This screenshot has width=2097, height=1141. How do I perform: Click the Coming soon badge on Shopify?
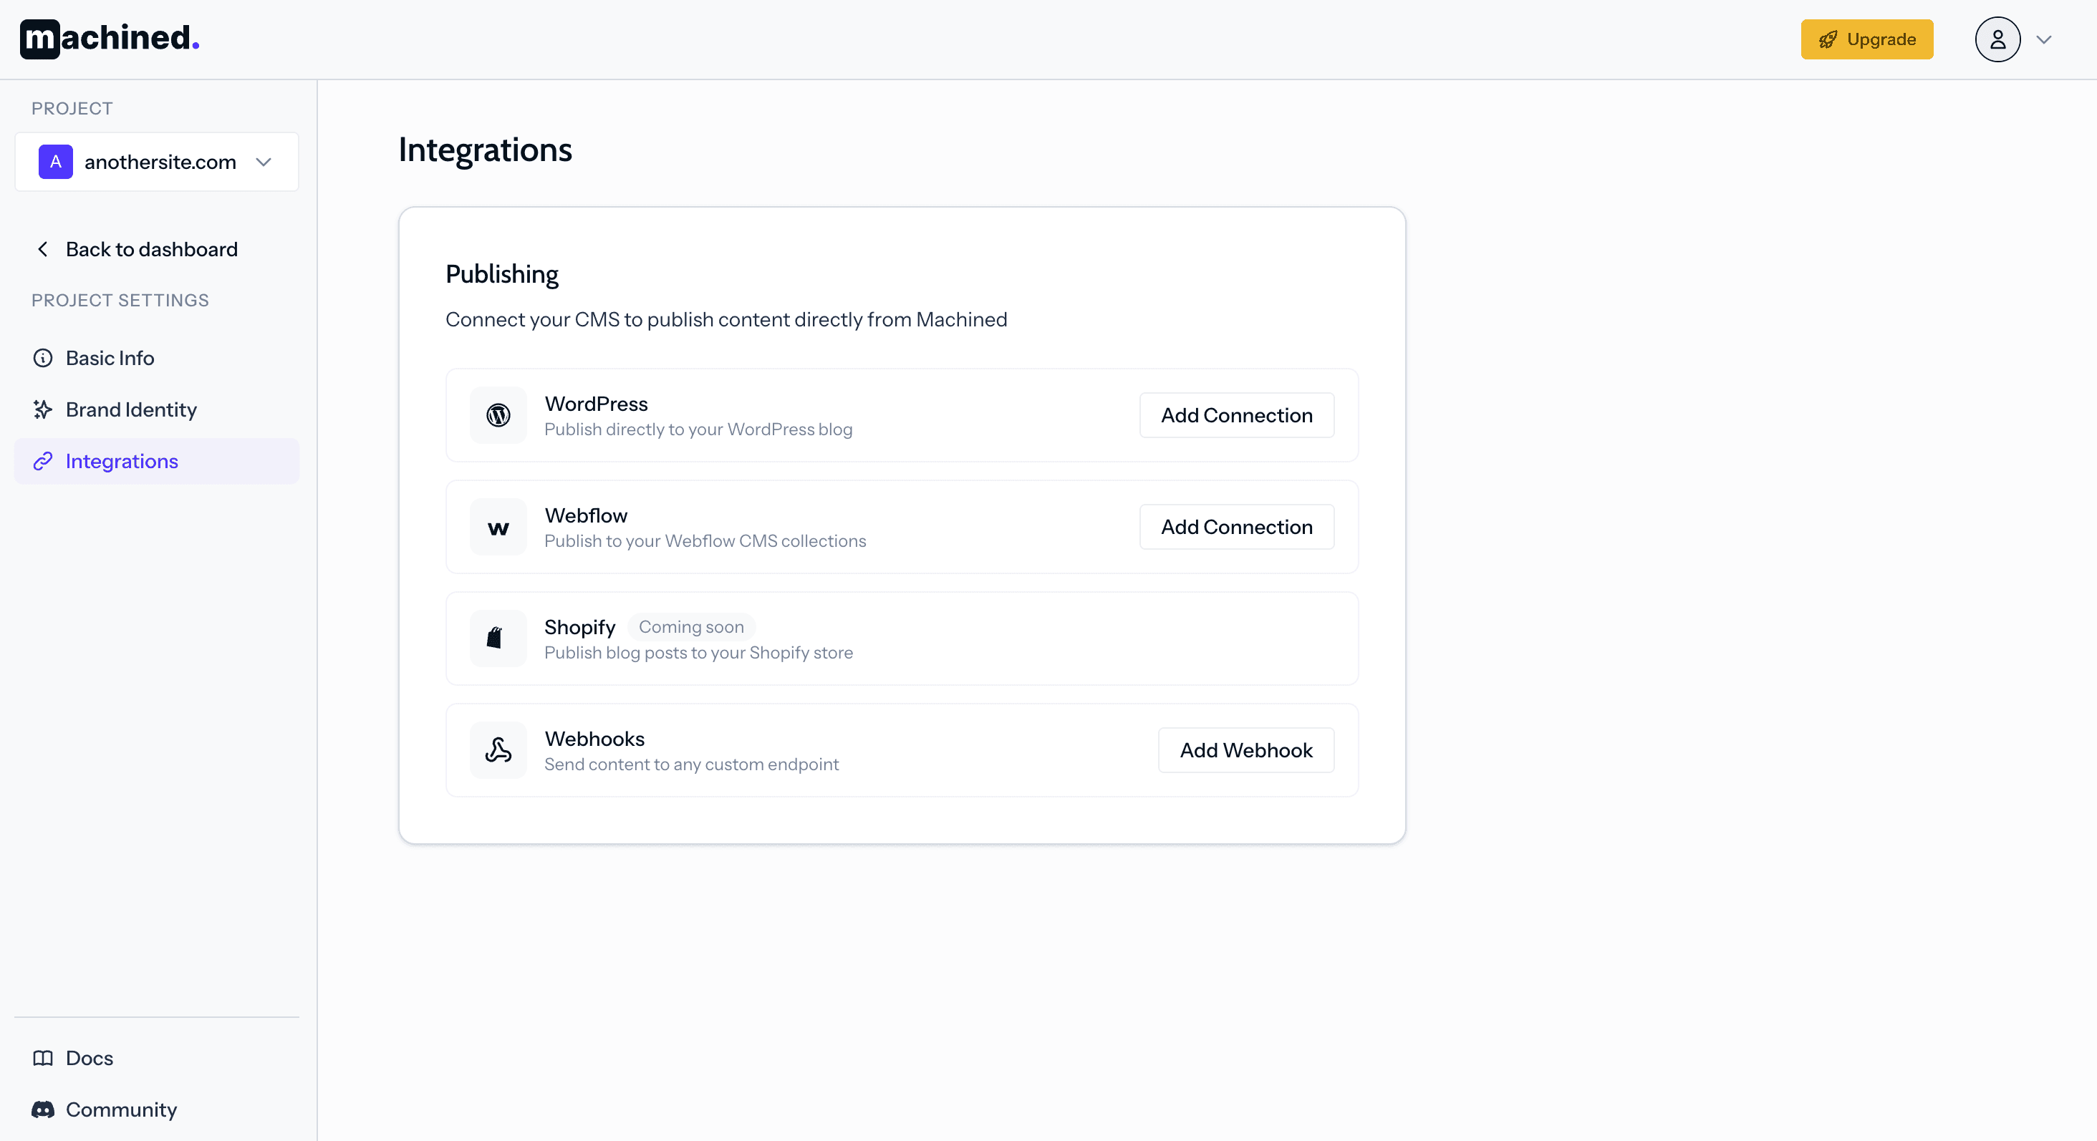point(691,626)
